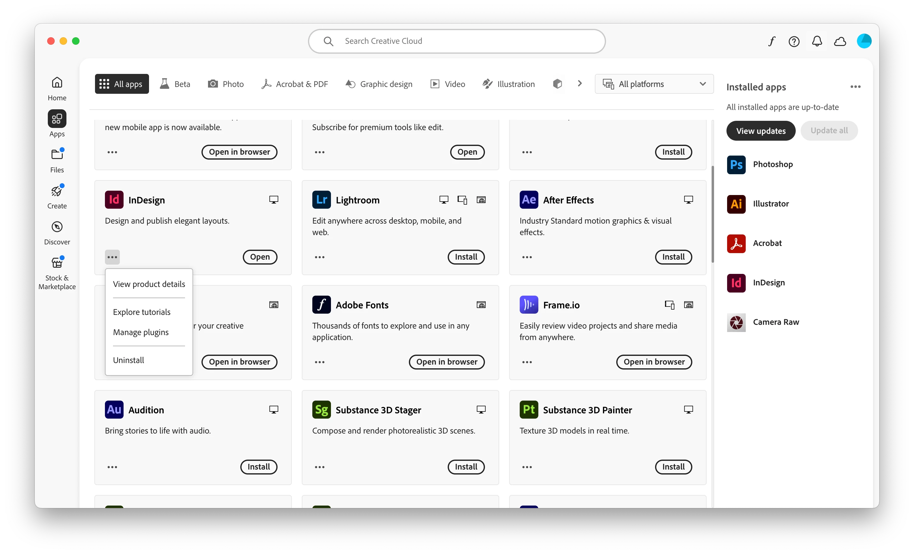914x554 pixels.
Task: Open the Help question mark icon
Action: pyautogui.click(x=794, y=41)
